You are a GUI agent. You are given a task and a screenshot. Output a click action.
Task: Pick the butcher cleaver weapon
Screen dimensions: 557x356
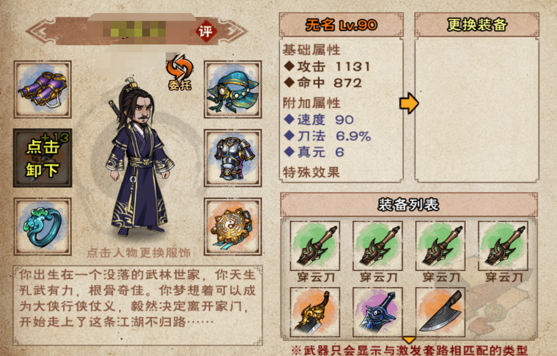coord(440,312)
